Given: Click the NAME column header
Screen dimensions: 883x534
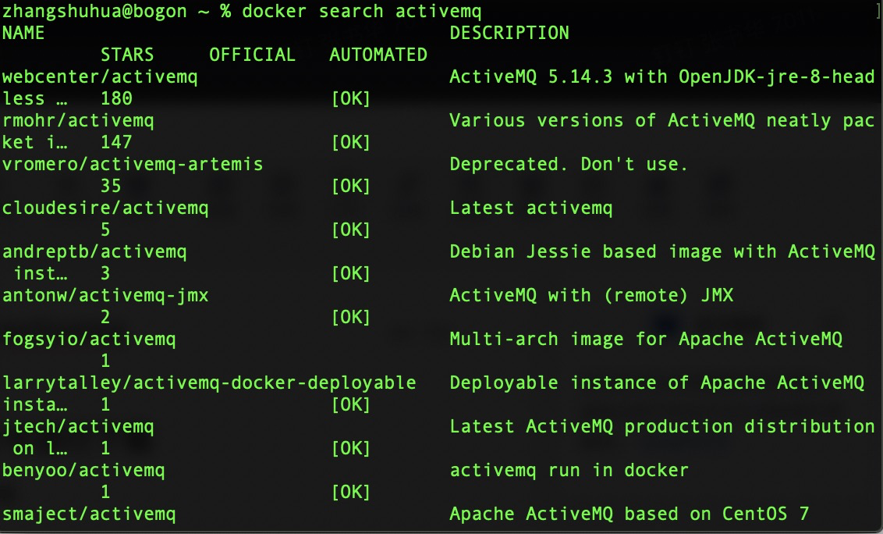Looking at the screenshot, I should [x=23, y=33].
